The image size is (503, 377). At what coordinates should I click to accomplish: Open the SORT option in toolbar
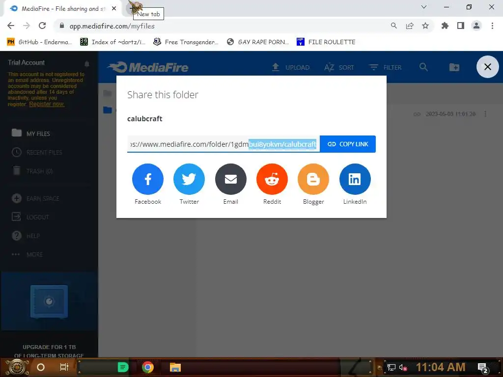pyautogui.click(x=339, y=67)
